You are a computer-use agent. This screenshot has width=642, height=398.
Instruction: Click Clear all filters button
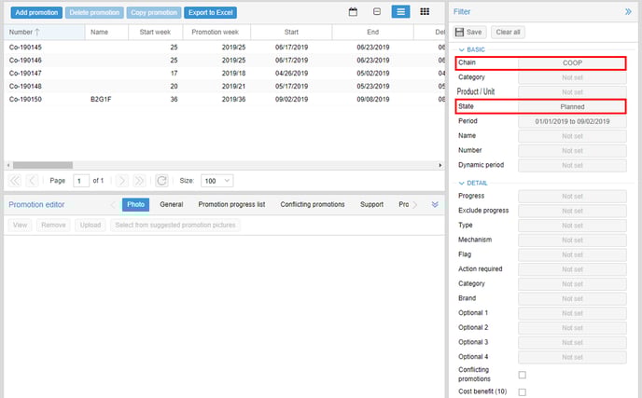tap(508, 32)
